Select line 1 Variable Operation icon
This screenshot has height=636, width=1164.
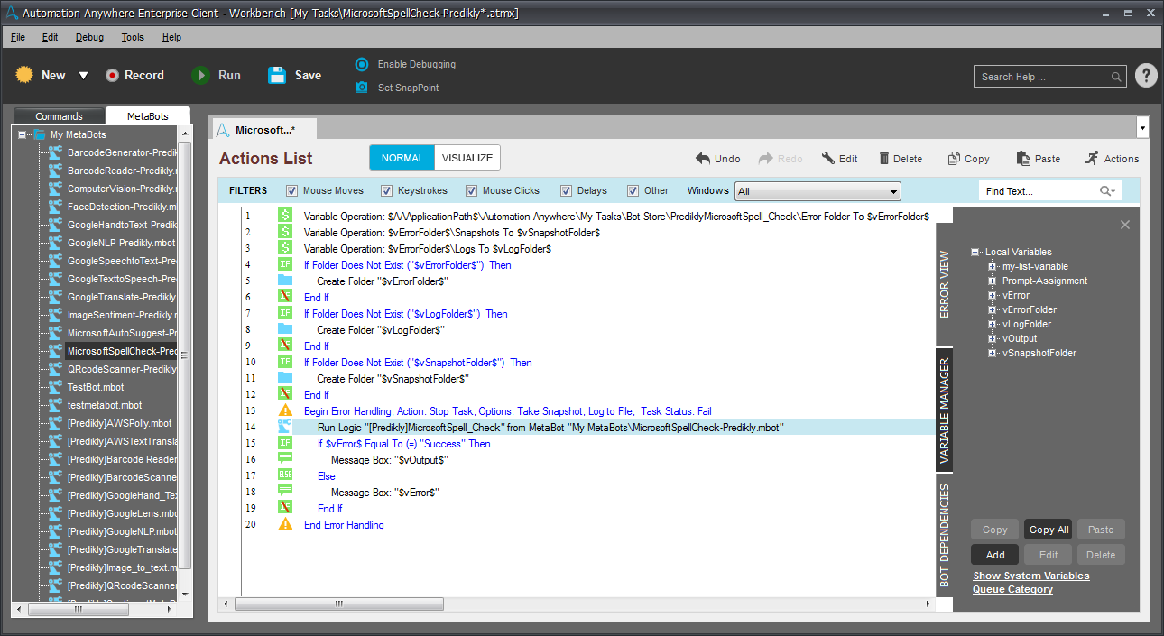(x=285, y=216)
